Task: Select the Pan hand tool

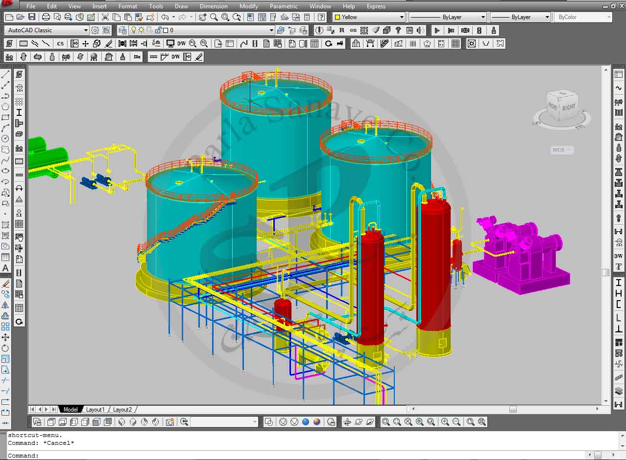Action: (x=202, y=17)
